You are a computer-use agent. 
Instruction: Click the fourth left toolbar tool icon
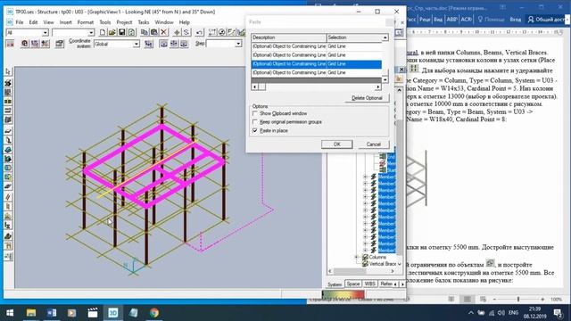(8, 101)
